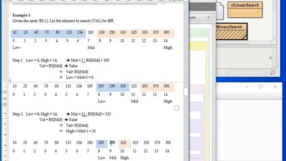Image resolution: width=286 pixels, height=161 pixels.
Task: Click the 295 between shaded cells, third array
Action: point(112,143)
